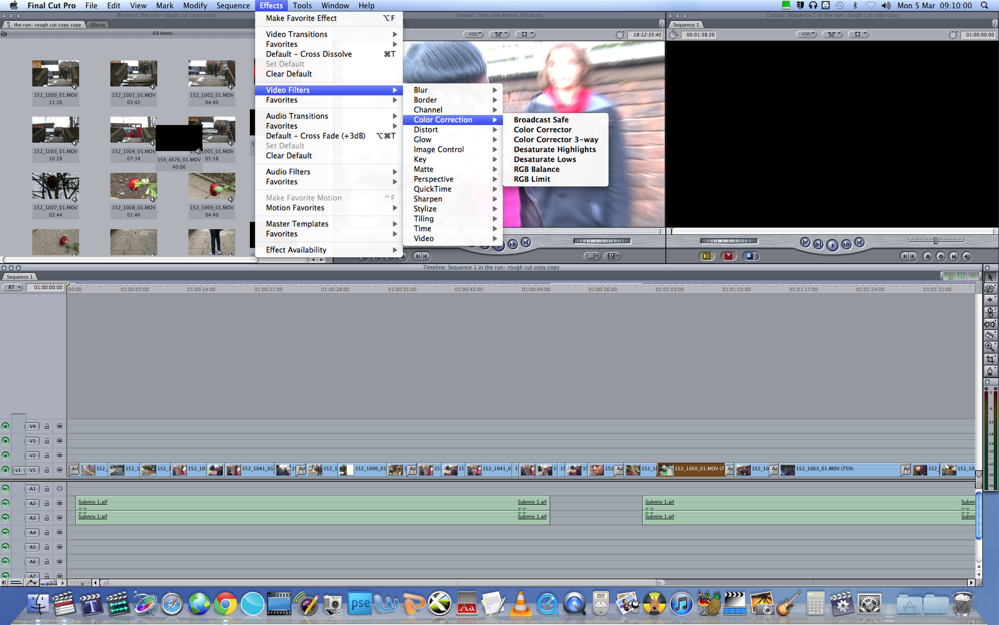The image size is (999, 625).
Task: Click the red Overwrite edit button in Canvas
Action: click(x=729, y=256)
